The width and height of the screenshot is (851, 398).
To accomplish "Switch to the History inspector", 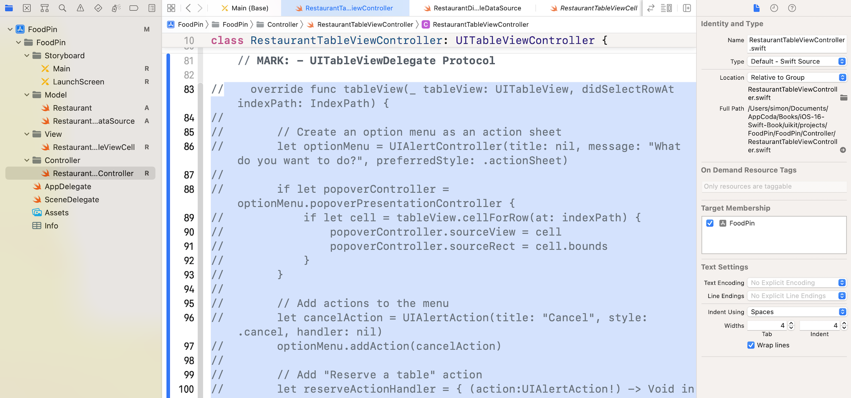I will pos(774,8).
